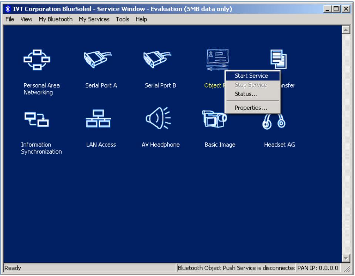Image resolution: width=355 pixels, height=276 pixels.
Task: Click the LAN Access label
Action: point(101,145)
